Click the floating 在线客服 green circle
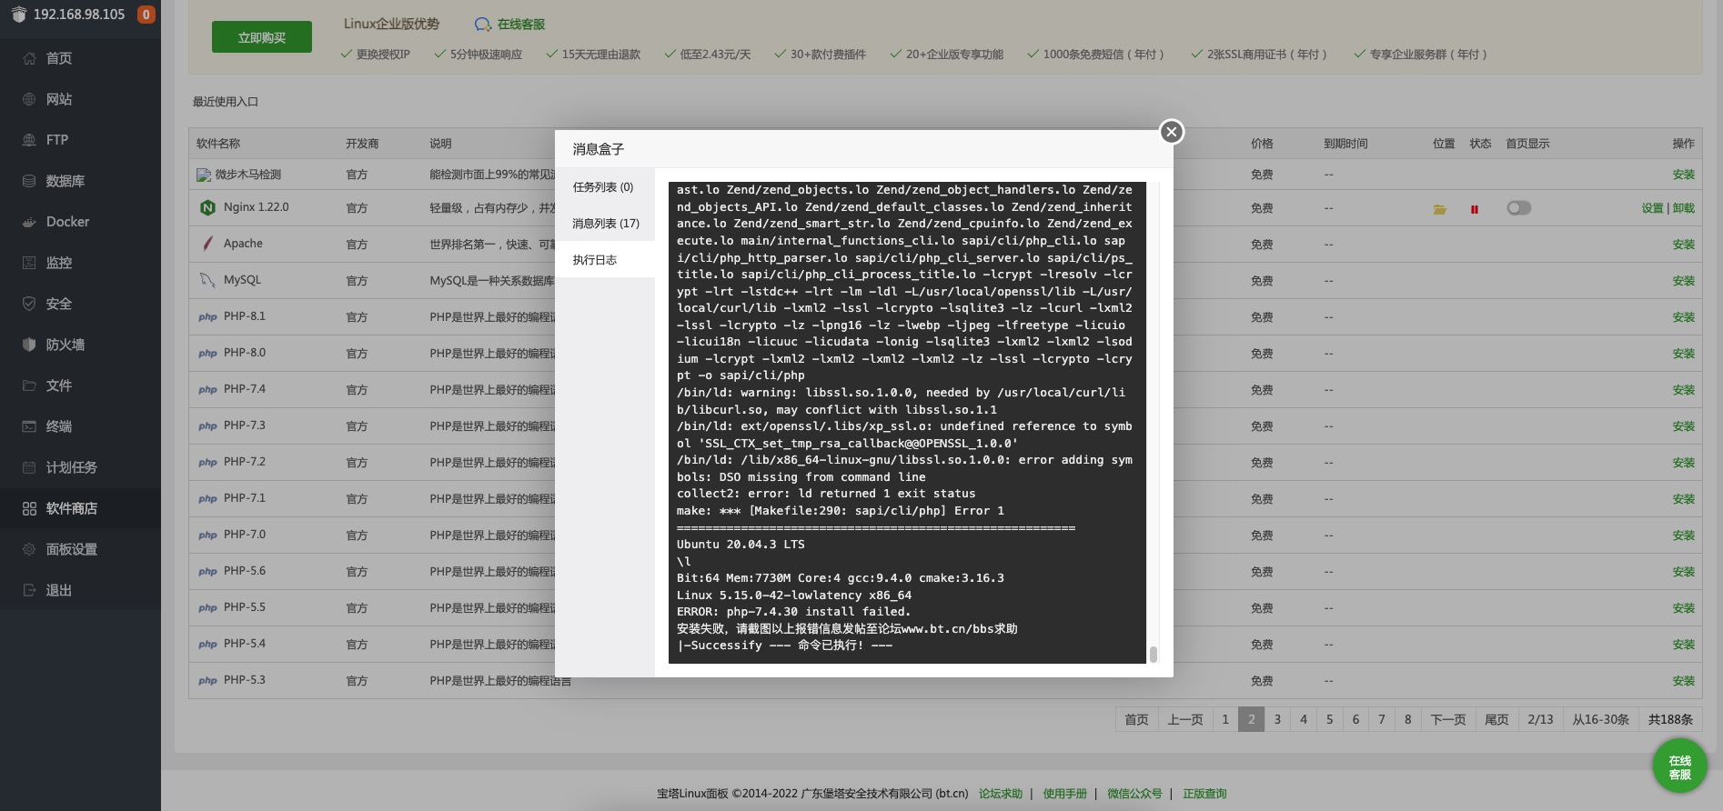This screenshot has height=811, width=1723. (1679, 766)
